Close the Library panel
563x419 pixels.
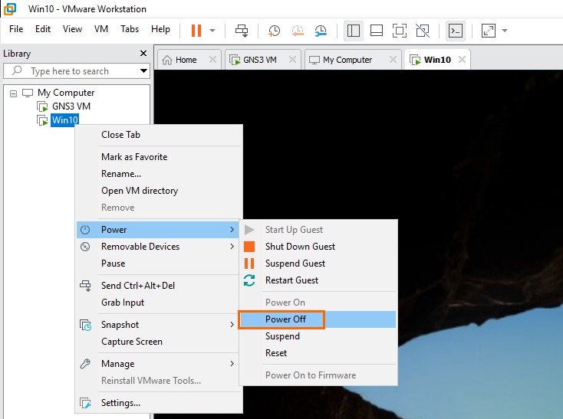coord(143,54)
